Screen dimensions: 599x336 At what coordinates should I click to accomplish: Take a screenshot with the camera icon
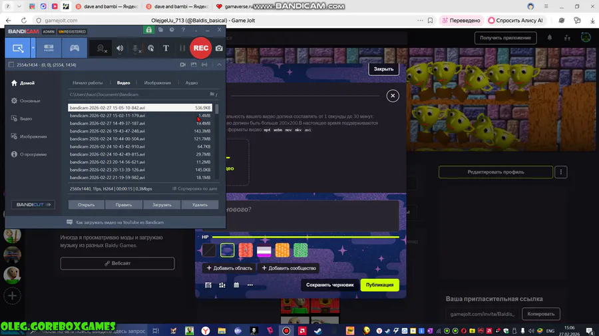coord(219,48)
